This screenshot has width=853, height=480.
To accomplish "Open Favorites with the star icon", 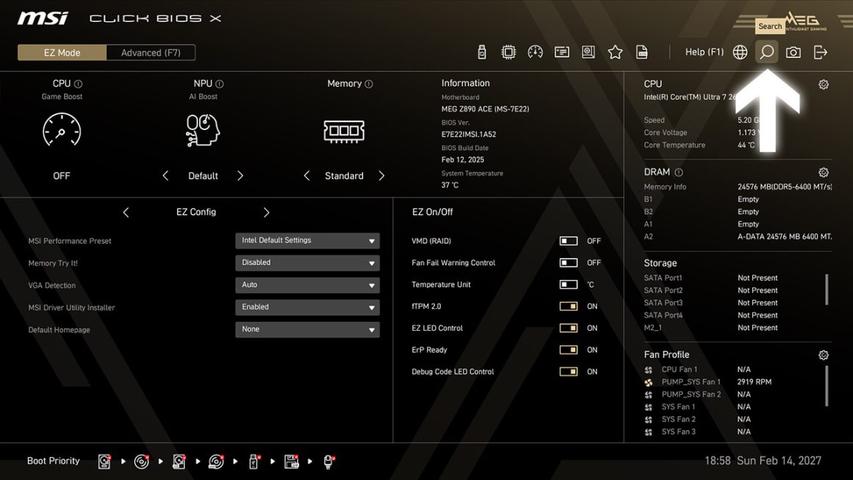I will (x=615, y=52).
